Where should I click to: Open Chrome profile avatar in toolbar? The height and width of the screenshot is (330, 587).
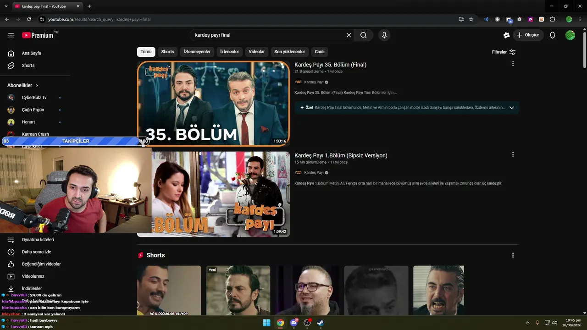click(x=569, y=19)
